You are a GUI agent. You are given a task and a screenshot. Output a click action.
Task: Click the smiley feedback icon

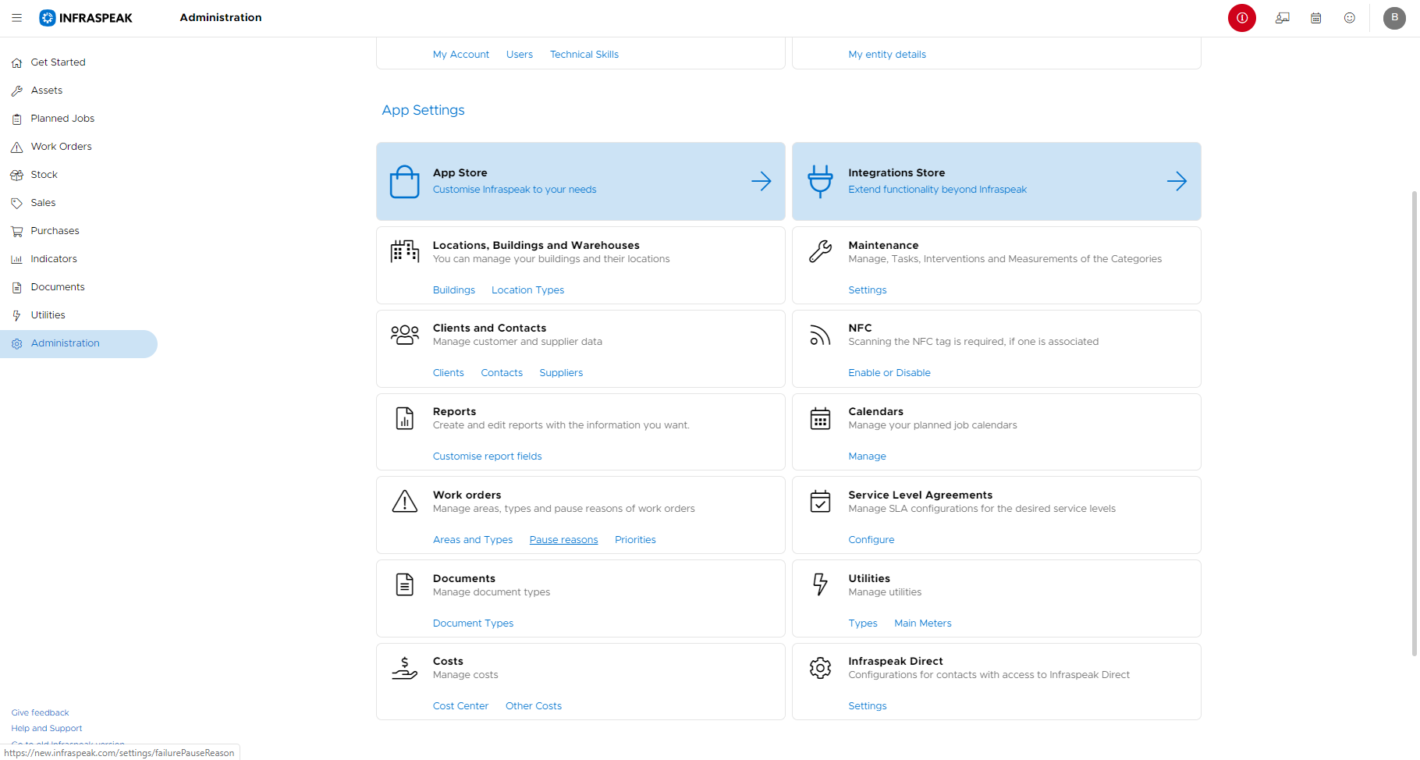(1350, 17)
